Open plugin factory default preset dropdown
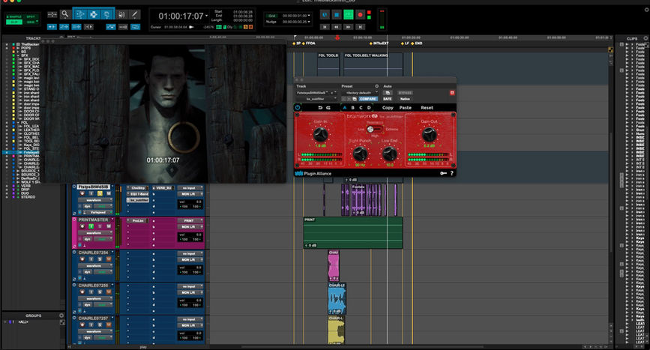 point(359,93)
